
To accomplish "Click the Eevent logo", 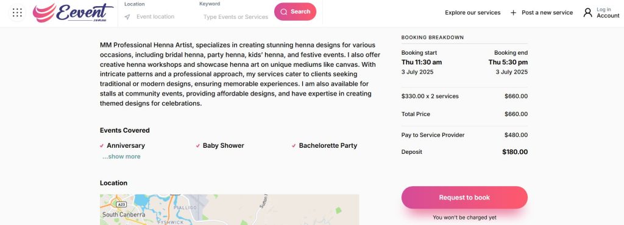I will 73,13.
